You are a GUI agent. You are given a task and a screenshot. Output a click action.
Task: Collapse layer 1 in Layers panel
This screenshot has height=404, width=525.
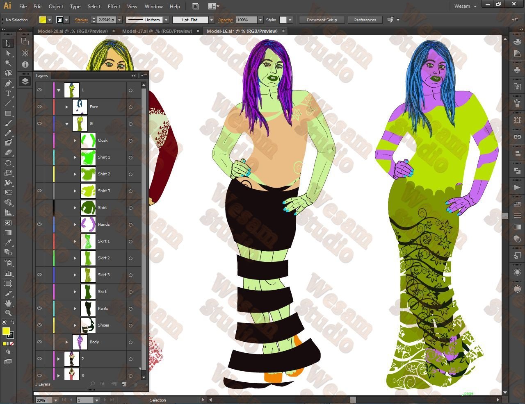click(x=59, y=90)
